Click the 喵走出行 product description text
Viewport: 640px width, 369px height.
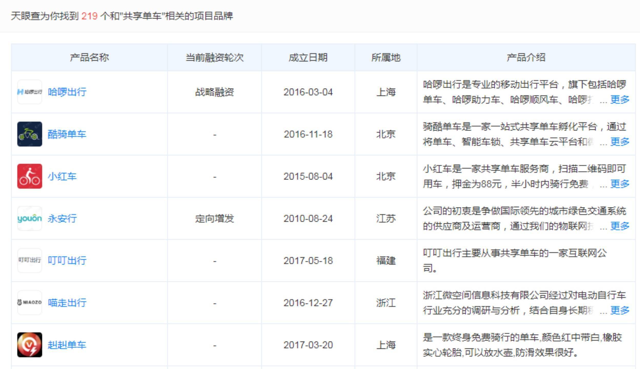(524, 303)
